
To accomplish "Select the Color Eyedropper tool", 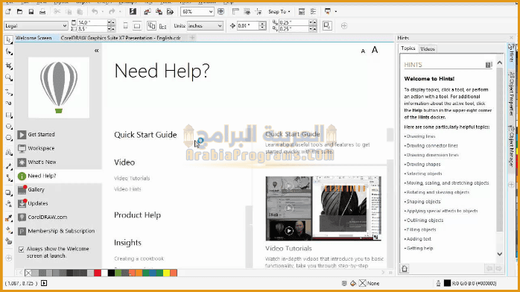I will (x=9, y=218).
